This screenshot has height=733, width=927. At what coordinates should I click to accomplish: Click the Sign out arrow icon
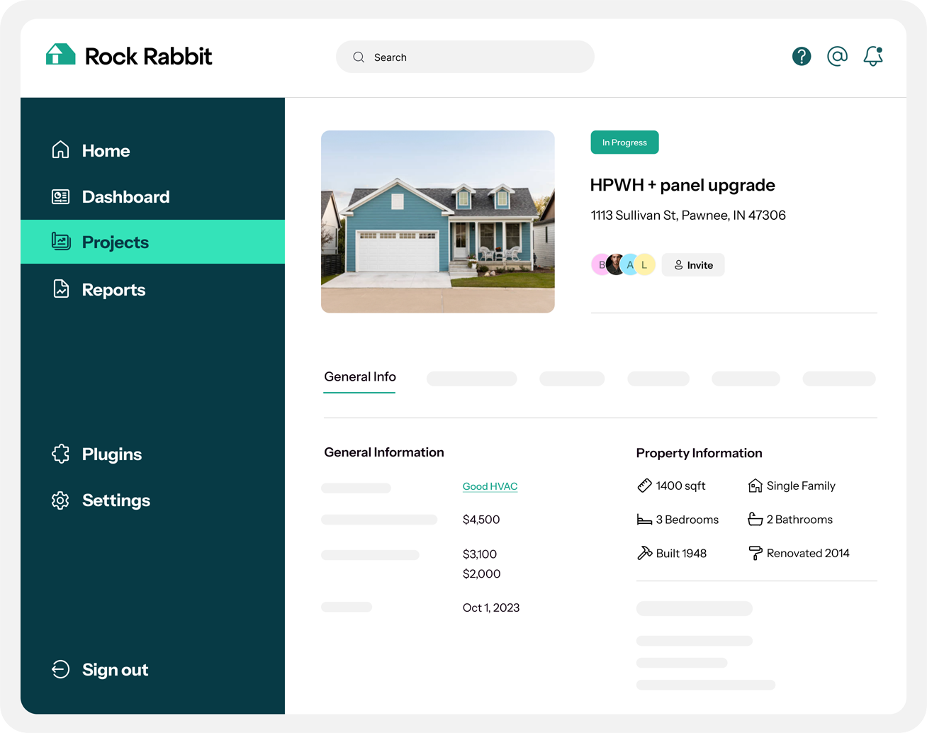click(61, 669)
